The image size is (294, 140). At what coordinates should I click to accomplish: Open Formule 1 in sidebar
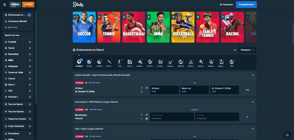pos(18,97)
